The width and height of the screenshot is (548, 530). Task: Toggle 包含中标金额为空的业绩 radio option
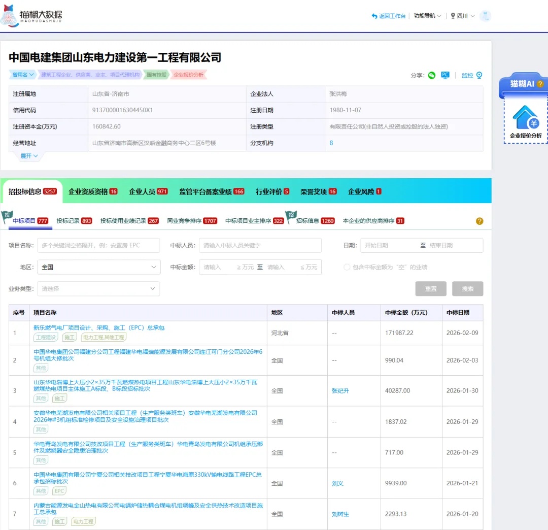[x=347, y=267]
